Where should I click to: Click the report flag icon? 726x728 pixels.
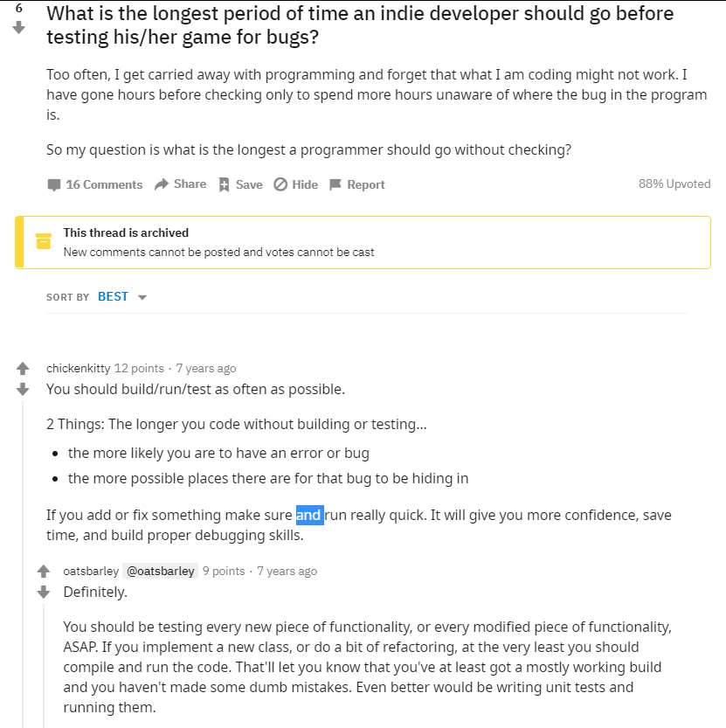335,184
